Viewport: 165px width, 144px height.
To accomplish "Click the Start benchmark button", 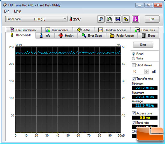I will 143,45.
